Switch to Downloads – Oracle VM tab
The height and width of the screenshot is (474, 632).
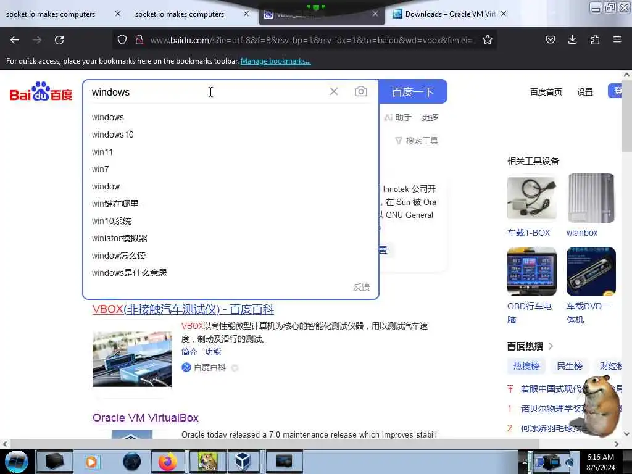(450, 14)
